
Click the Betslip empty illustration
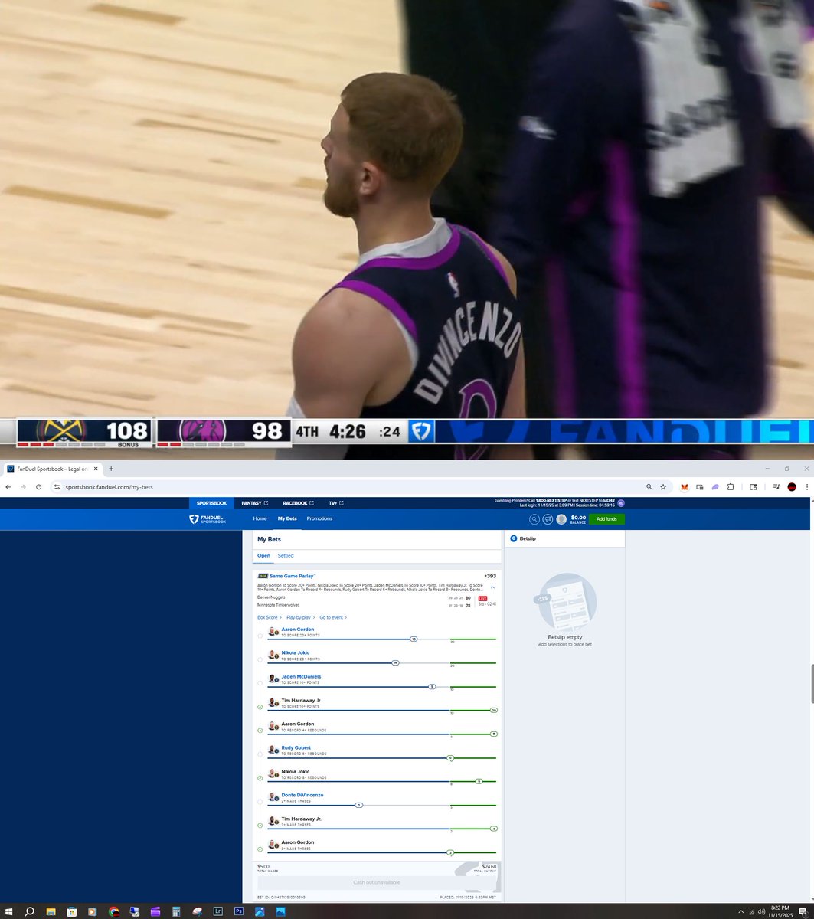pos(565,602)
